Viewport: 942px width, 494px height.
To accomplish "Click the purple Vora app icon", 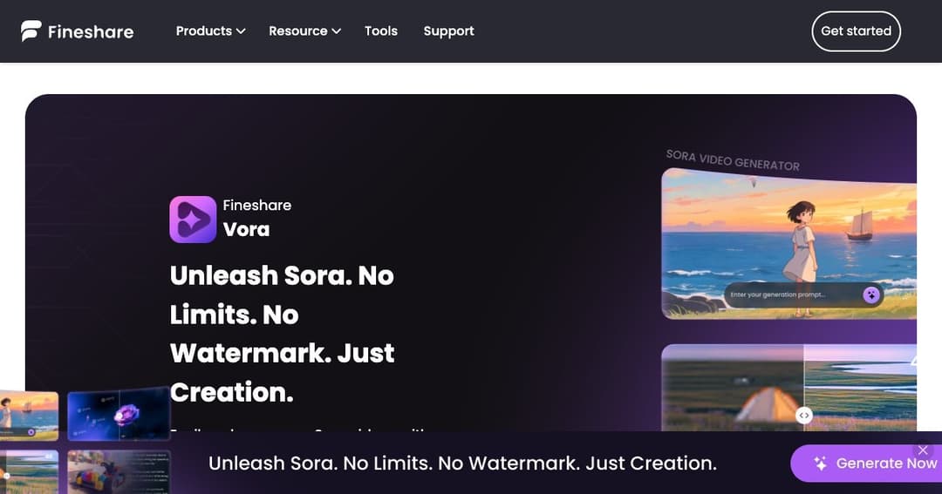I will click(x=193, y=219).
